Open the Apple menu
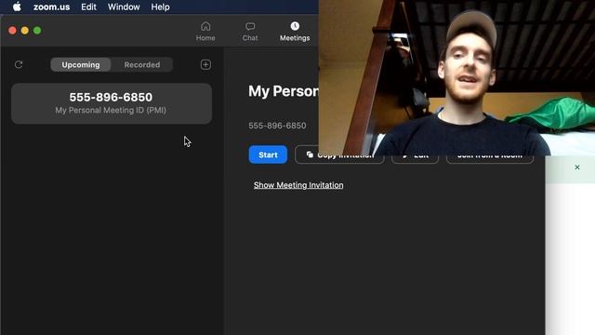This screenshot has width=595, height=335. pyautogui.click(x=17, y=7)
